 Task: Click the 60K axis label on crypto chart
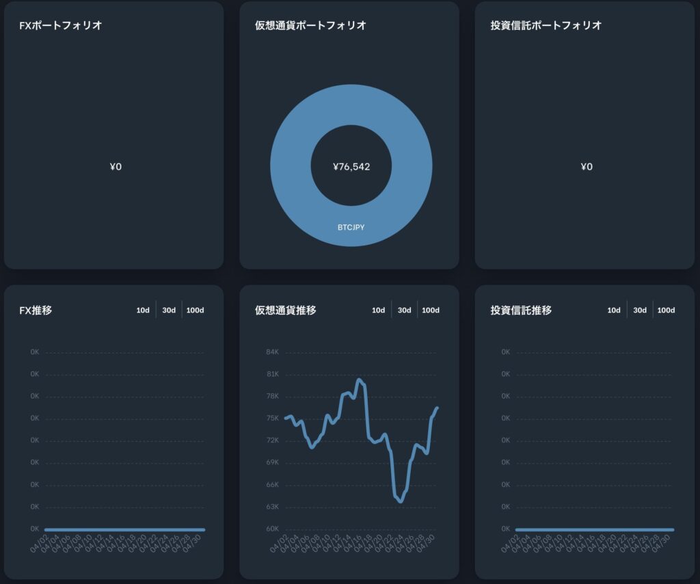tap(272, 529)
